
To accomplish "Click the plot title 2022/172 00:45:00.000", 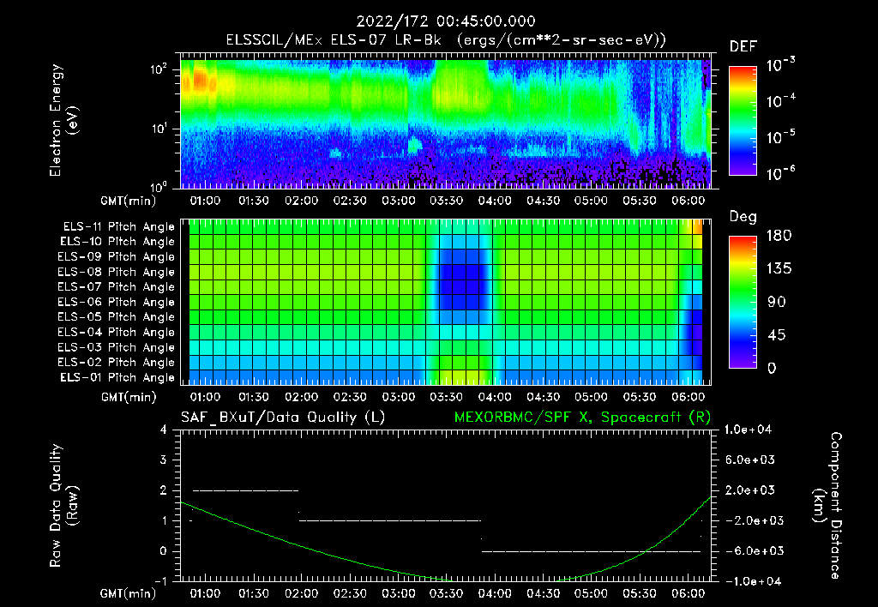I will pyautogui.click(x=446, y=21).
